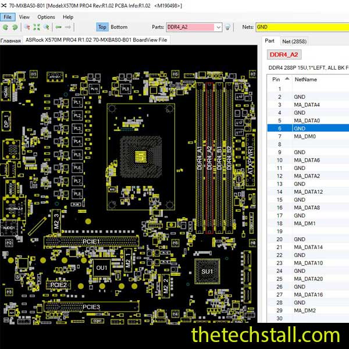
Task: Switch to Top board side
Action: pyautogui.click(x=102, y=27)
